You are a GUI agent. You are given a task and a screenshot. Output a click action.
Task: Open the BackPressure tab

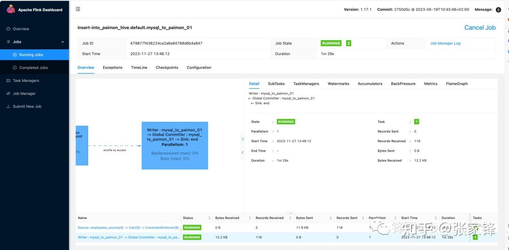[x=403, y=84]
